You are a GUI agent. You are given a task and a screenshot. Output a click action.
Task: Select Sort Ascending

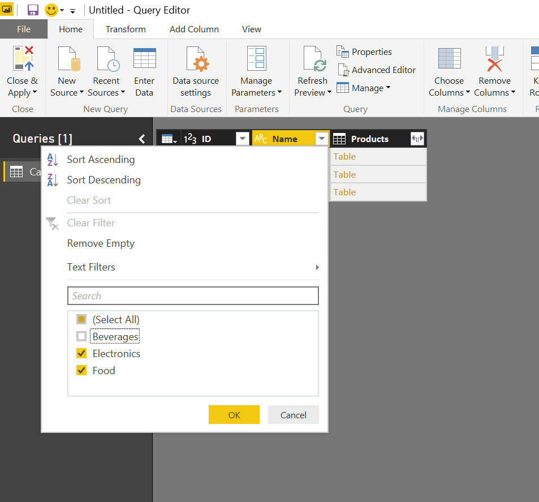tap(101, 160)
